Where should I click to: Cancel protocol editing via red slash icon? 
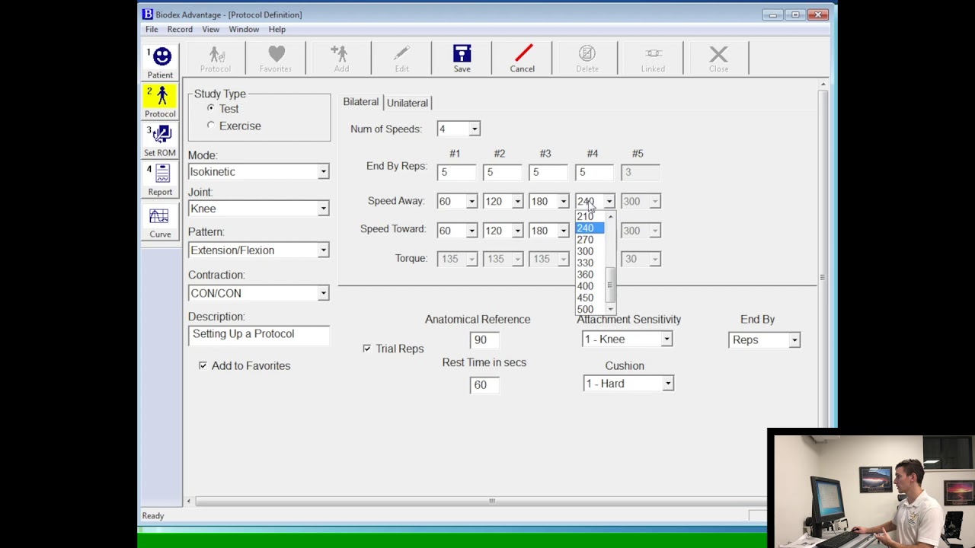click(x=523, y=59)
